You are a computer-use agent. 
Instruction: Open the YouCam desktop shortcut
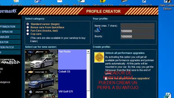pos(124,3)
